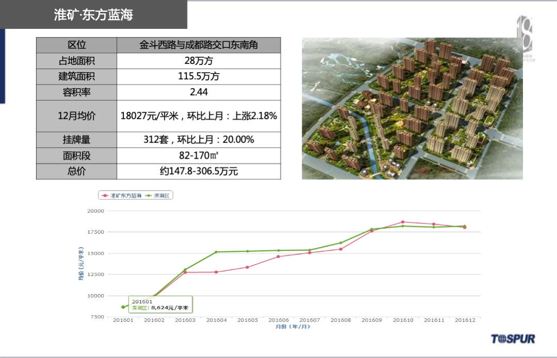Click the 挂牌量 value showing 312套
557x358 pixels.
click(x=198, y=140)
